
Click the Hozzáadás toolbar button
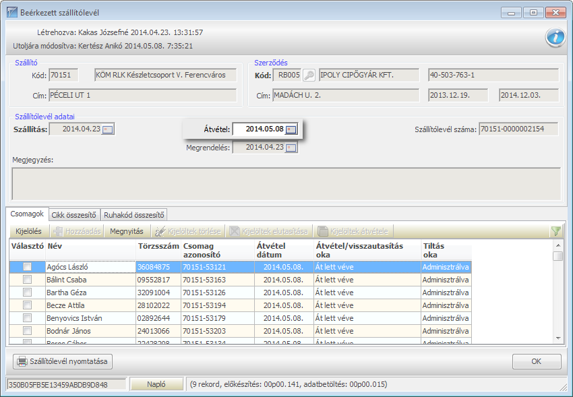pos(77,231)
